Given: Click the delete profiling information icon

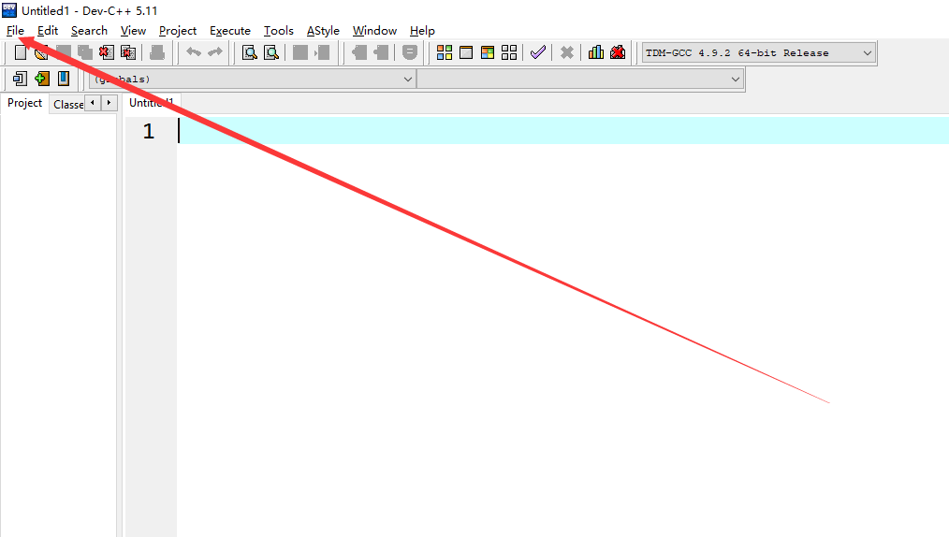Looking at the screenshot, I should (x=618, y=52).
